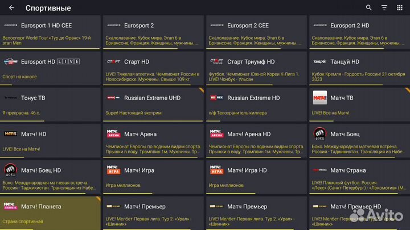This screenshot has width=410, height=230.
Task: Click the Eurosport 1 HD CEE logo
Action: pyautogui.click(x=10, y=26)
